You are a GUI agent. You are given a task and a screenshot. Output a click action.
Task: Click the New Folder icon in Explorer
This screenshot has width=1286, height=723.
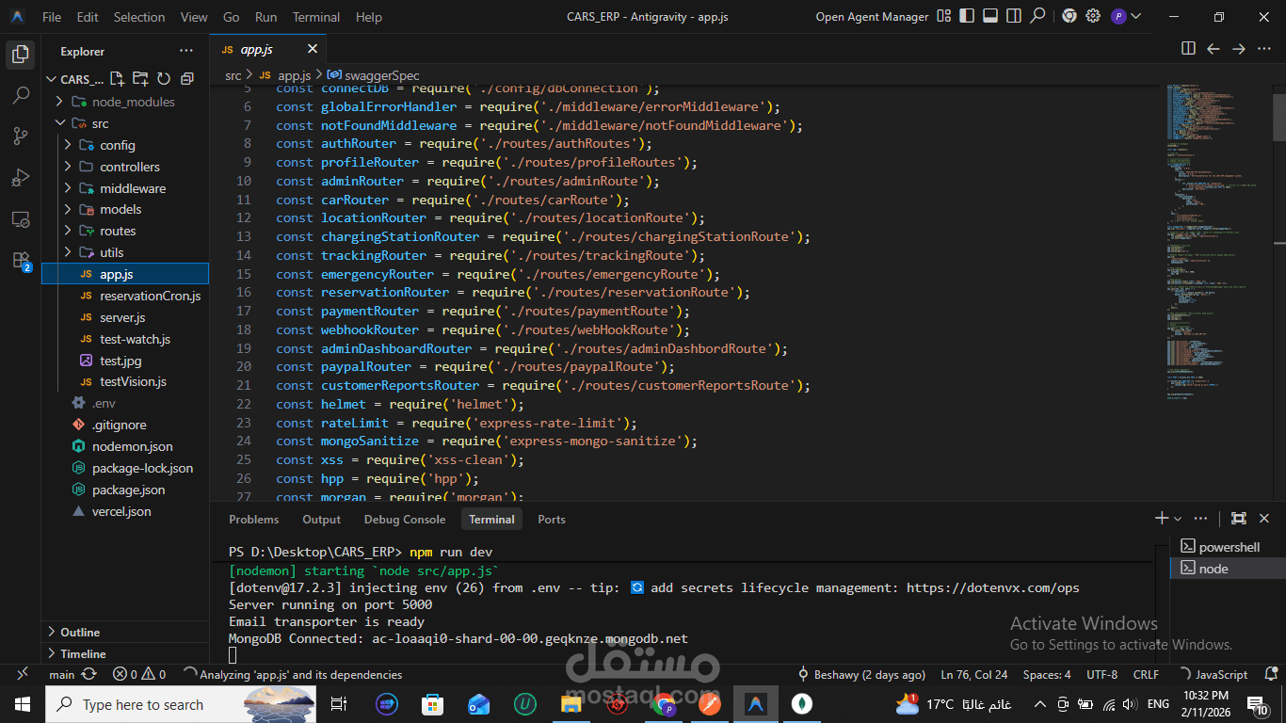click(x=140, y=79)
